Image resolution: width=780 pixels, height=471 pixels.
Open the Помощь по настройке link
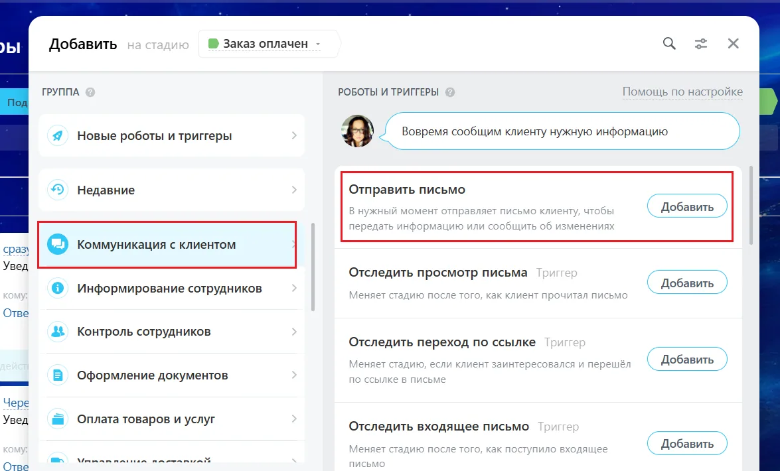(682, 92)
